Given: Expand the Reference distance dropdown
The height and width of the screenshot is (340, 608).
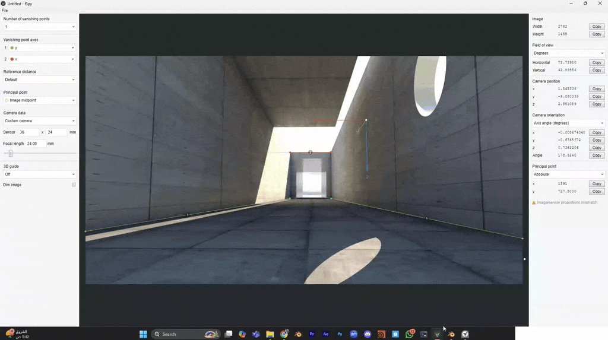Looking at the screenshot, I should point(40,80).
